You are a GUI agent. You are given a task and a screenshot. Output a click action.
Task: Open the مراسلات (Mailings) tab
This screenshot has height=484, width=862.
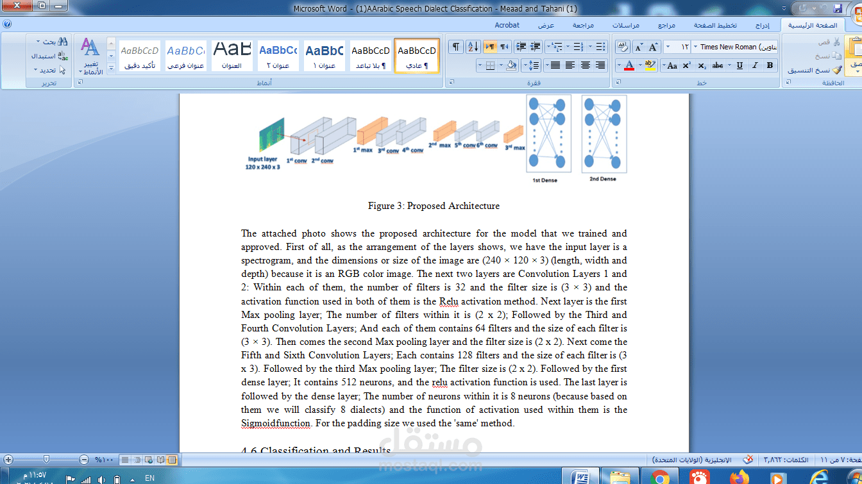click(x=625, y=25)
